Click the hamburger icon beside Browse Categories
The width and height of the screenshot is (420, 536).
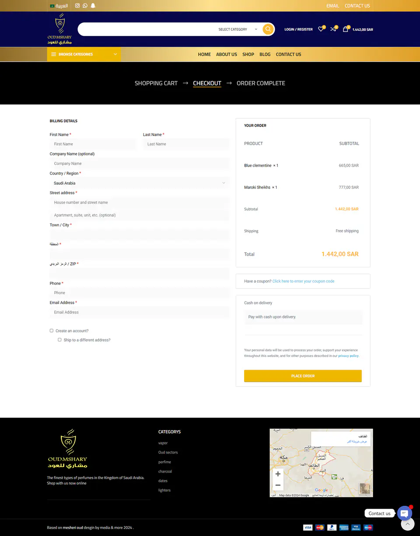click(53, 54)
